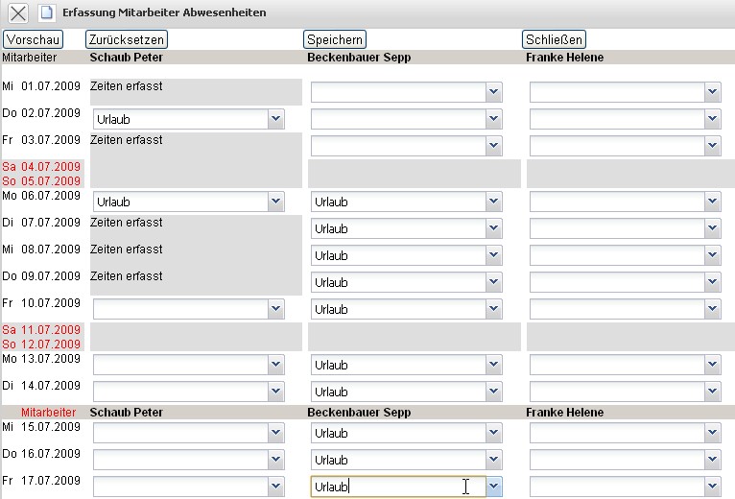The width and height of the screenshot is (735, 499).
Task: Open Beckenbauer Sepp dropdown for 03.07.2009
Action: click(493, 146)
